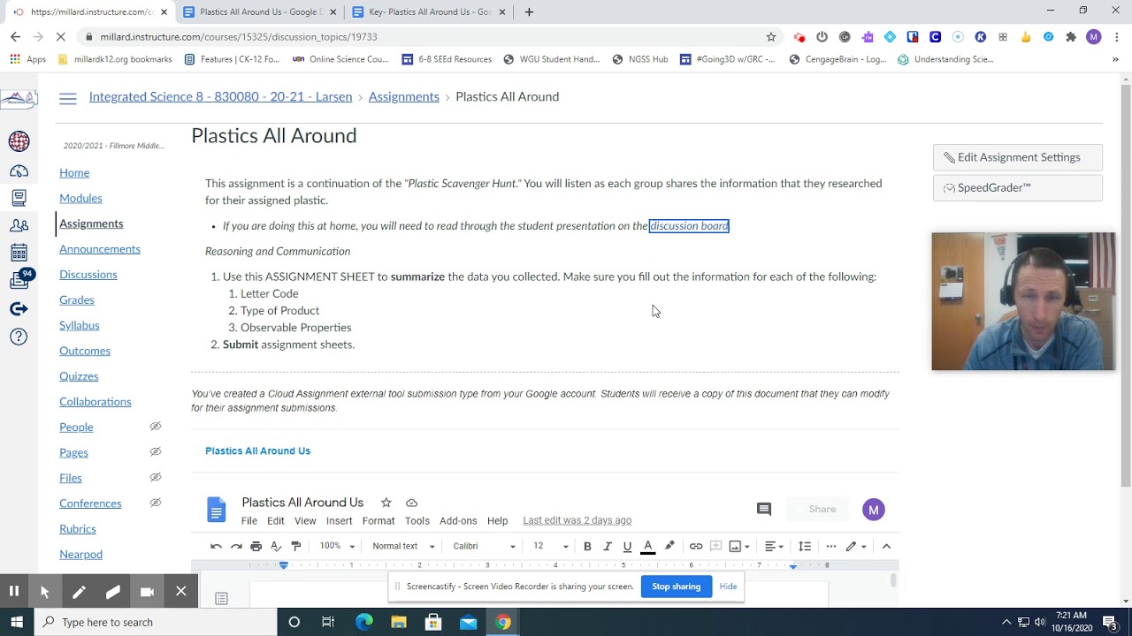This screenshot has width=1132, height=636.
Task: Click Edit Assignment Settings button
Action: 1018,157
